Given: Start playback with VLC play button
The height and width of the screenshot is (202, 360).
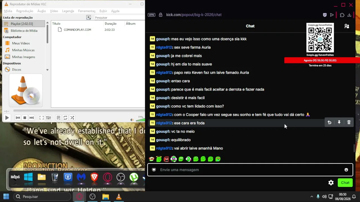Looking at the screenshot, I should [7, 118].
